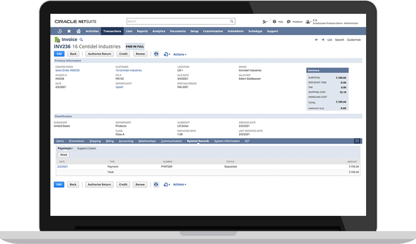416x244 pixels.
Task: Switch to the System Information subtab
Action: click(x=227, y=141)
